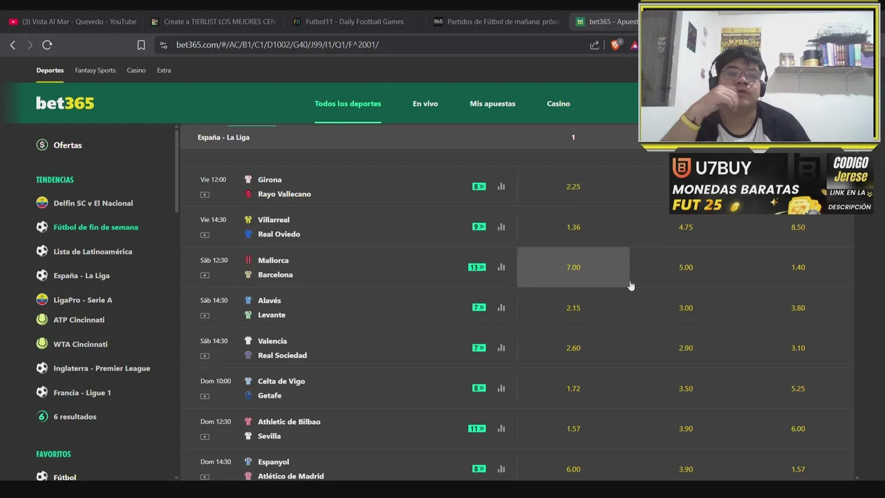Viewport: 885px width, 498px height.
Task: Open España - La Liga in sidebar
Action: tap(82, 275)
